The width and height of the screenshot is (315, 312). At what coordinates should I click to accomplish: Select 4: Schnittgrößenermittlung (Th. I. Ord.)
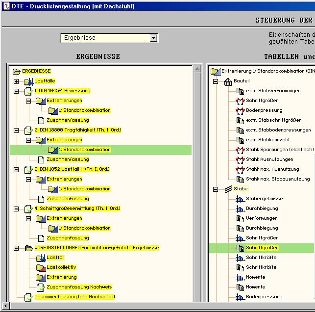(77, 208)
